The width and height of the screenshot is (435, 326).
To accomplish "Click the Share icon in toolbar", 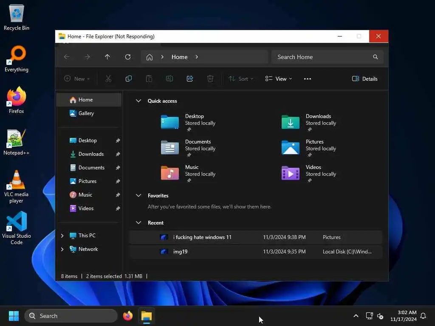I will [190, 79].
